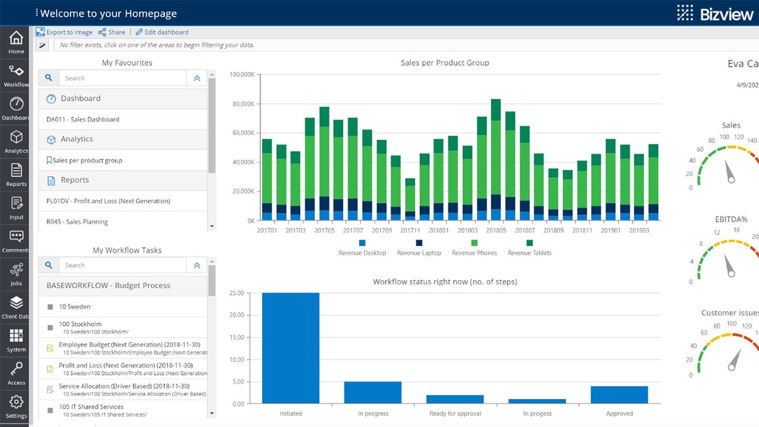Viewport: 759px width, 427px height.
Task: Toggle Revenue Desktop legend swatch
Action: (x=362, y=243)
